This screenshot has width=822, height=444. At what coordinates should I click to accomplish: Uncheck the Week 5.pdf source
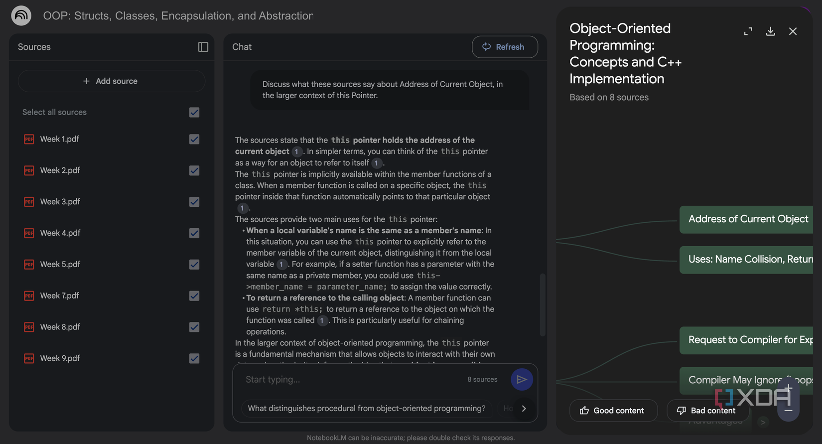(194, 265)
